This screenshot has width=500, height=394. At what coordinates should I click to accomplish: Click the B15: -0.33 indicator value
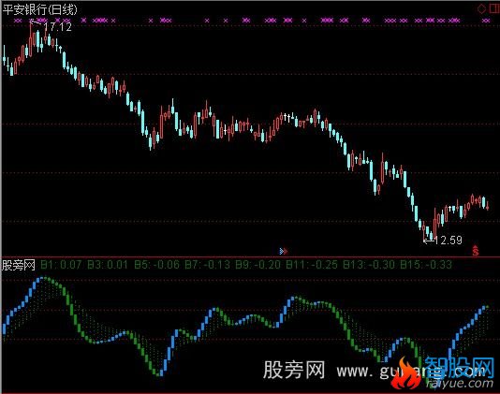[426, 265]
